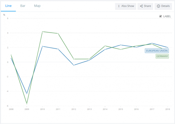Click Germany's 2009 lowest data point
The image size is (175, 124).
pos(27,103)
